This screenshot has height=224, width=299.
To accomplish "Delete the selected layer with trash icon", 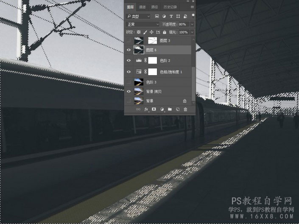I will 185,109.
